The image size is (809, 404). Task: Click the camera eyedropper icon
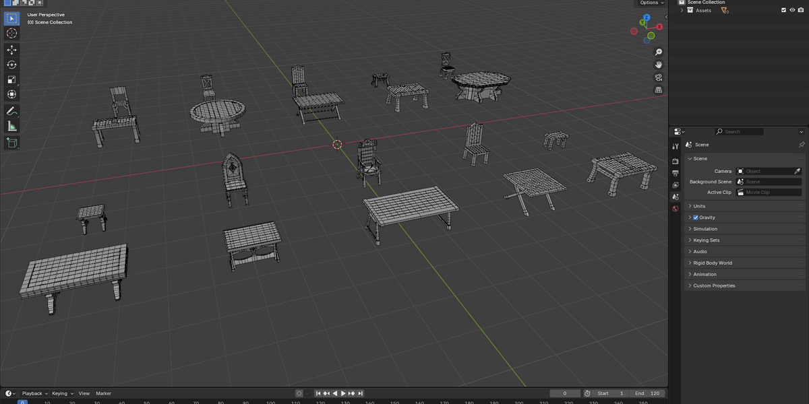click(x=798, y=171)
